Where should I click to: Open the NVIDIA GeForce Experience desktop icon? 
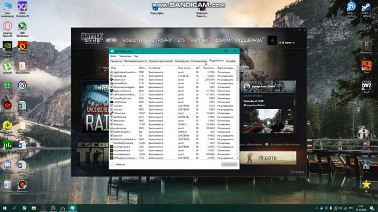[8, 46]
